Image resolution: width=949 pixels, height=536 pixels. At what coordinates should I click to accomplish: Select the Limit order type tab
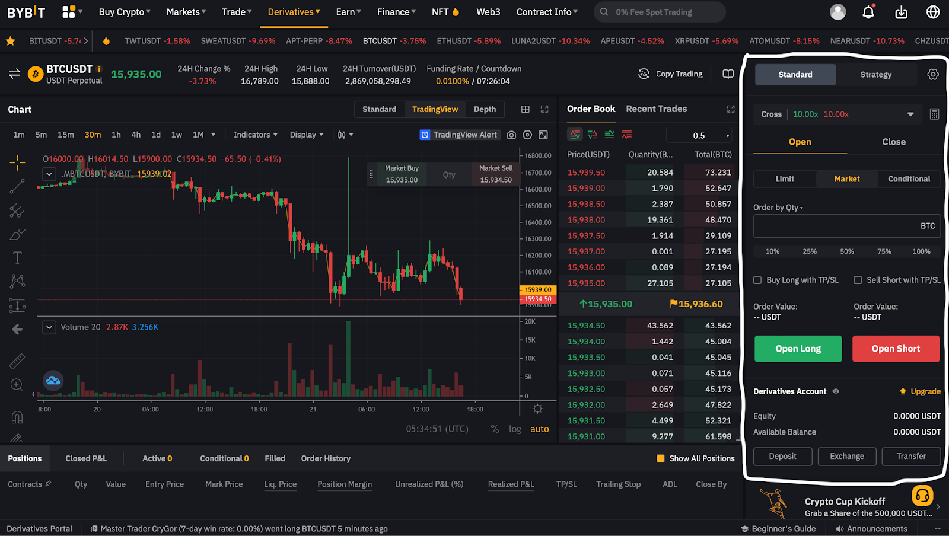785,179
